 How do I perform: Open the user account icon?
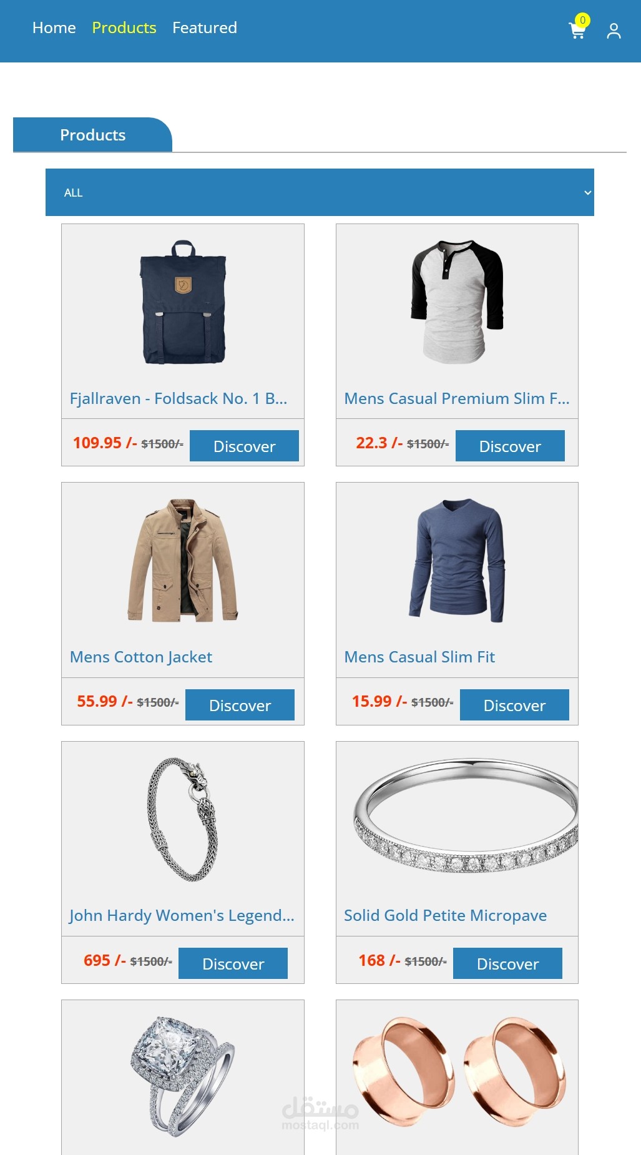coord(614,31)
